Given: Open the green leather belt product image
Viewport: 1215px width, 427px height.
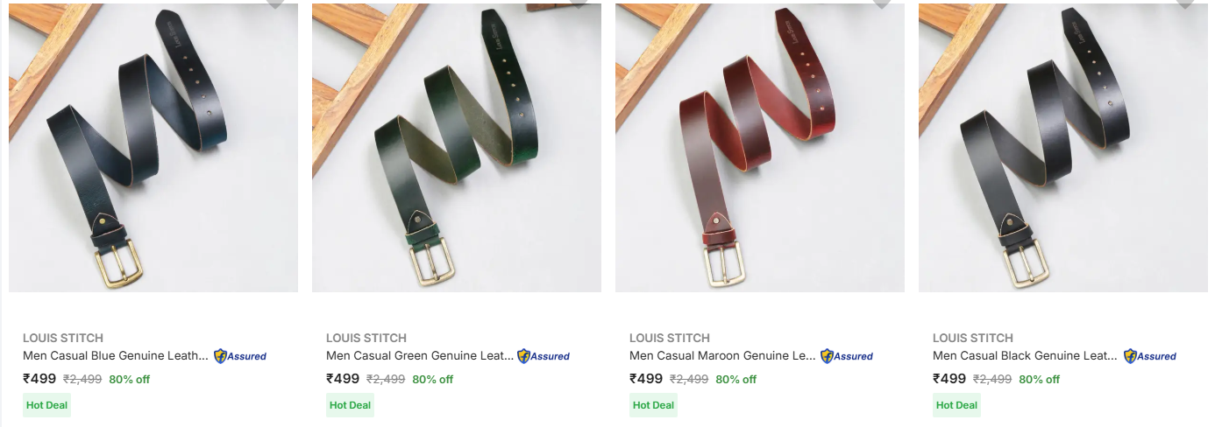Looking at the screenshot, I should [x=457, y=148].
